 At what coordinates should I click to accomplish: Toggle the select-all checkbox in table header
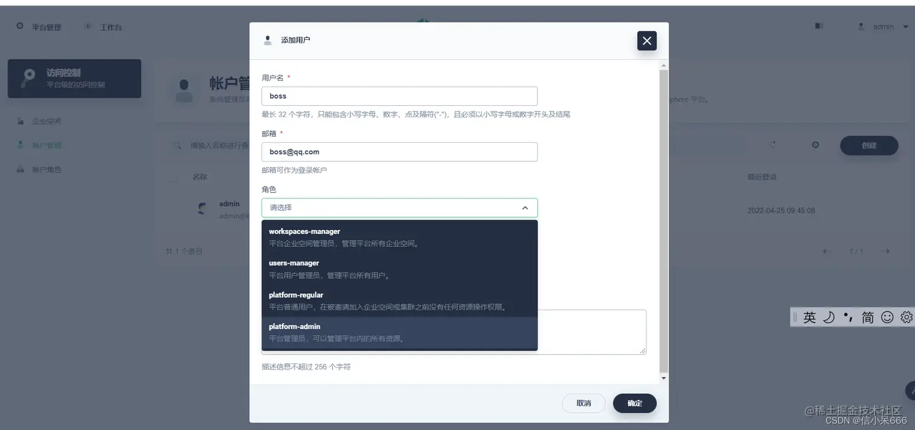click(173, 177)
